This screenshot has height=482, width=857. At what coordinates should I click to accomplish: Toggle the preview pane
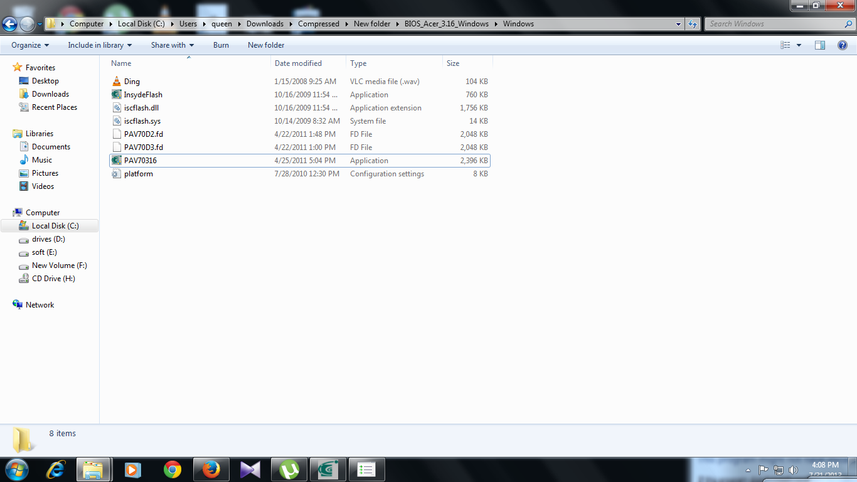[x=820, y=45]
